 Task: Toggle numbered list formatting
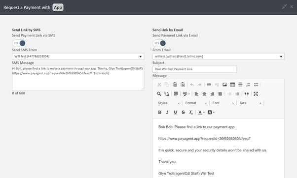click(x=248, y=85)
